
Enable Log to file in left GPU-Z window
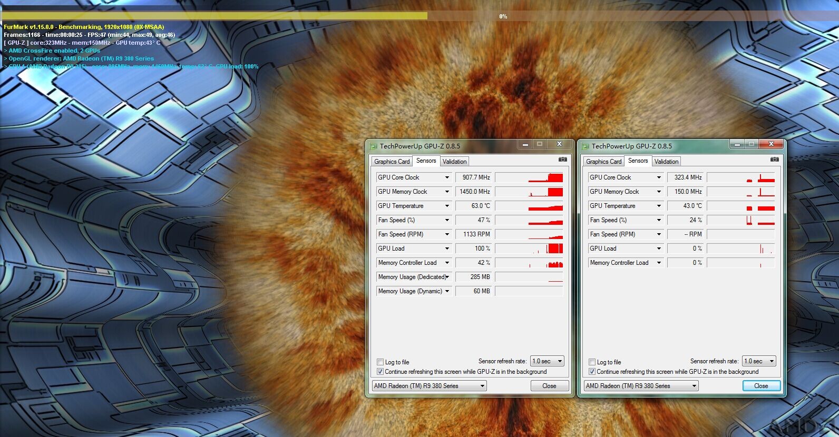(x=380, y=362)
